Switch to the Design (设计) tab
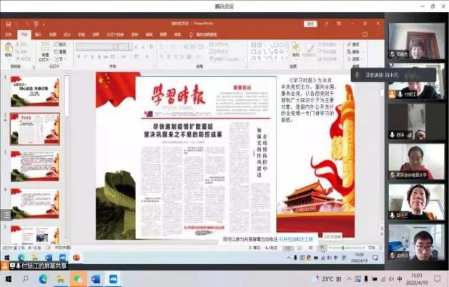 (x=66, y=34)
